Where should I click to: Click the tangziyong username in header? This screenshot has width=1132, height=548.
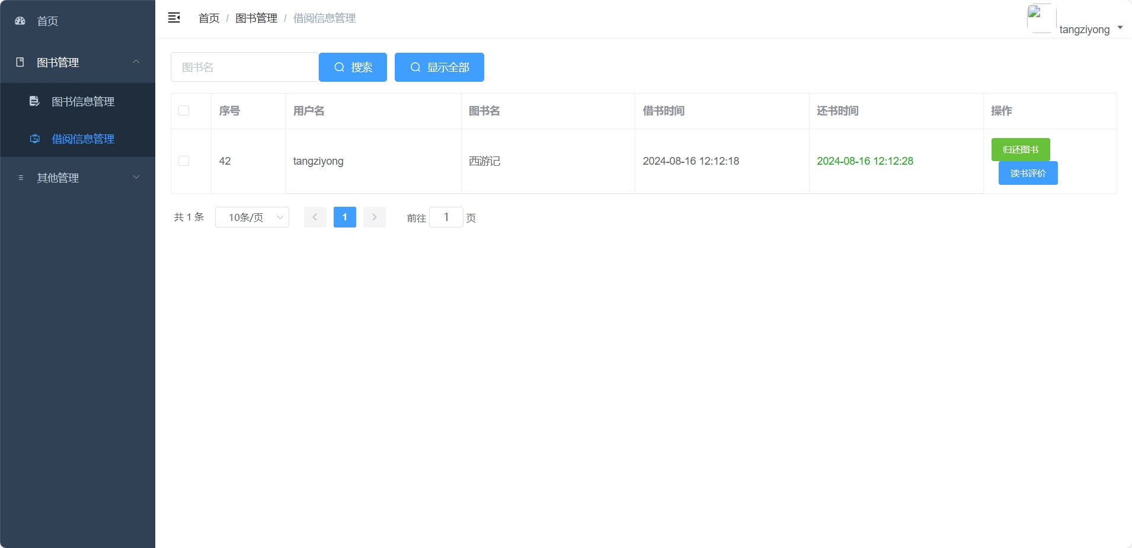coord(1085,30)
